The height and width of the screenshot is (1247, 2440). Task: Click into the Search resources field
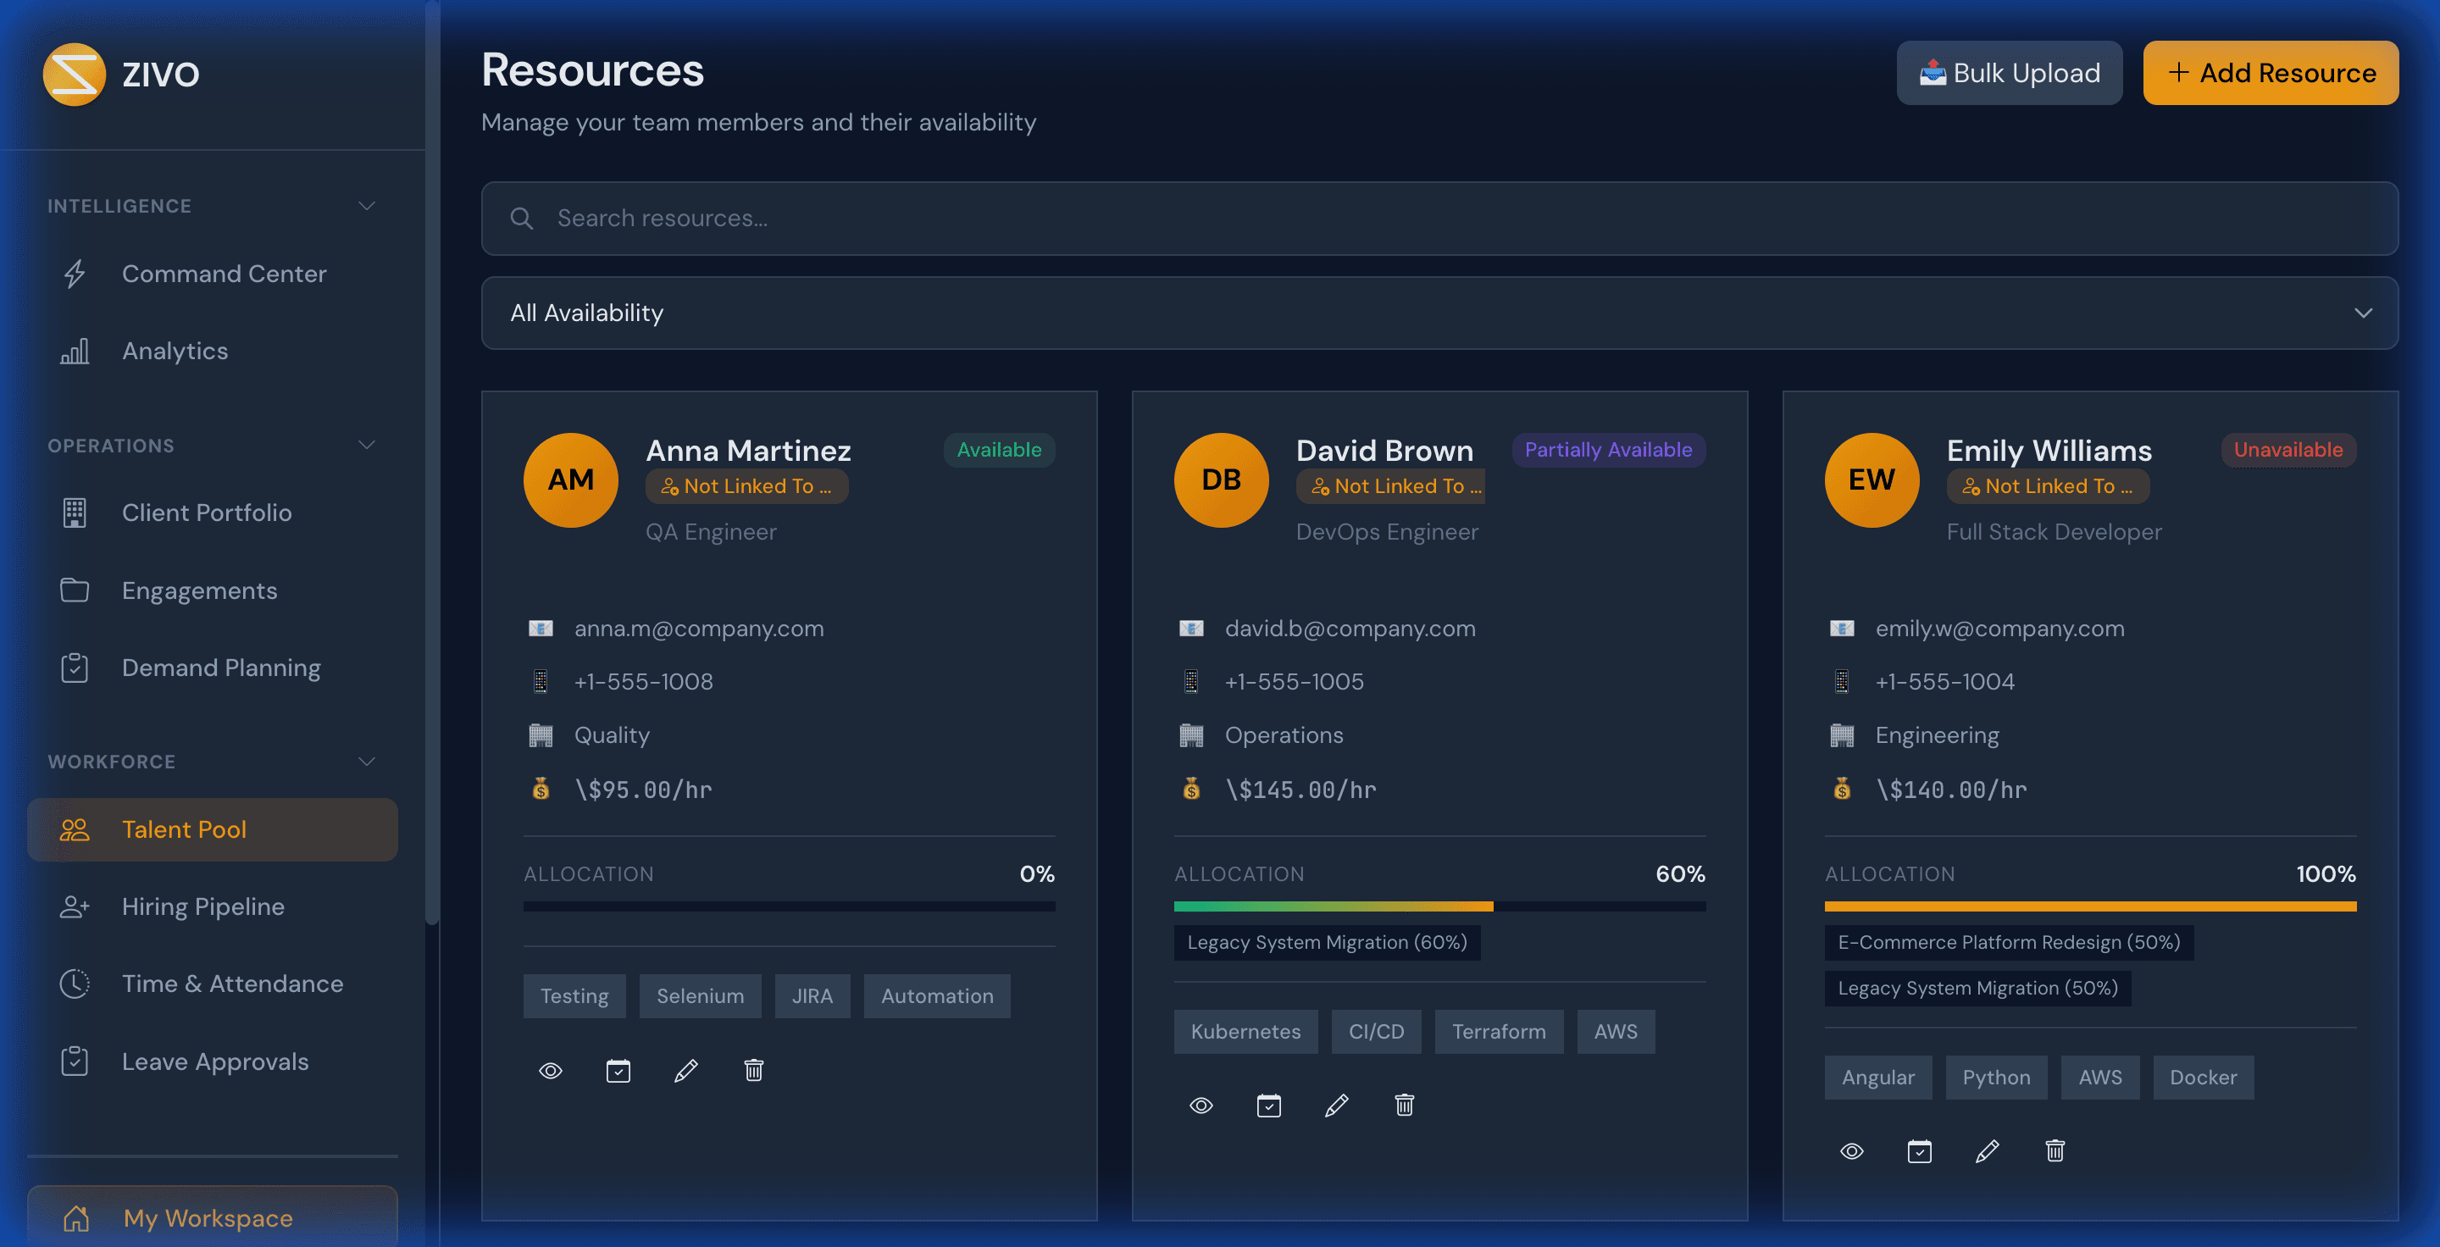[x=1439, y=219]
